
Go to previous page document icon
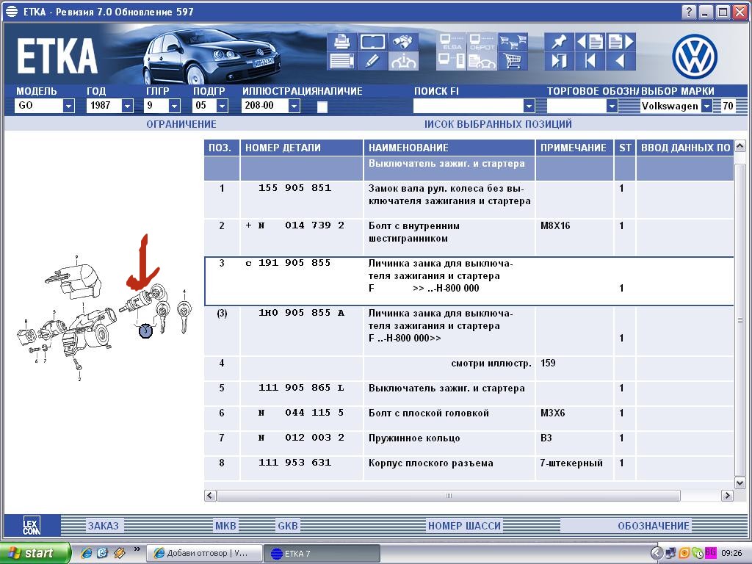(x=590, y=42)
